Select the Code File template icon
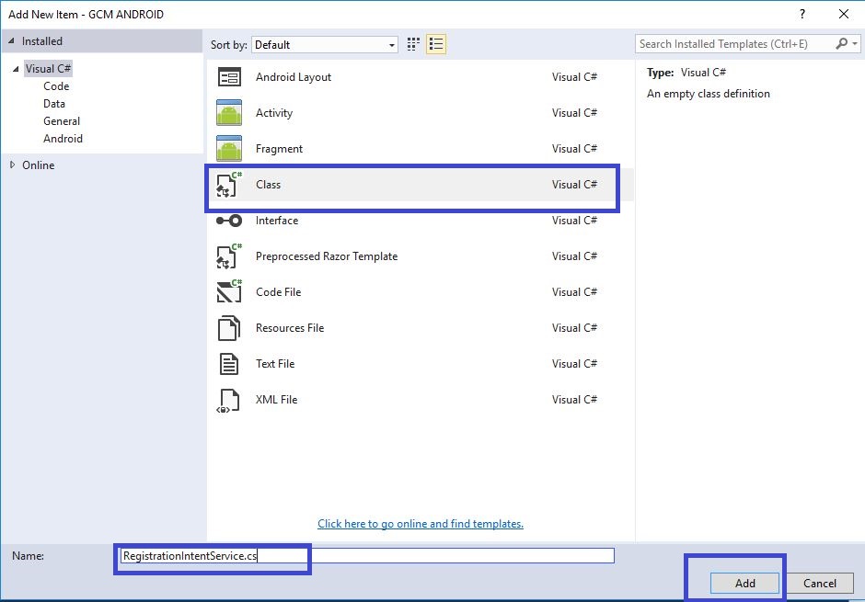 229,292
